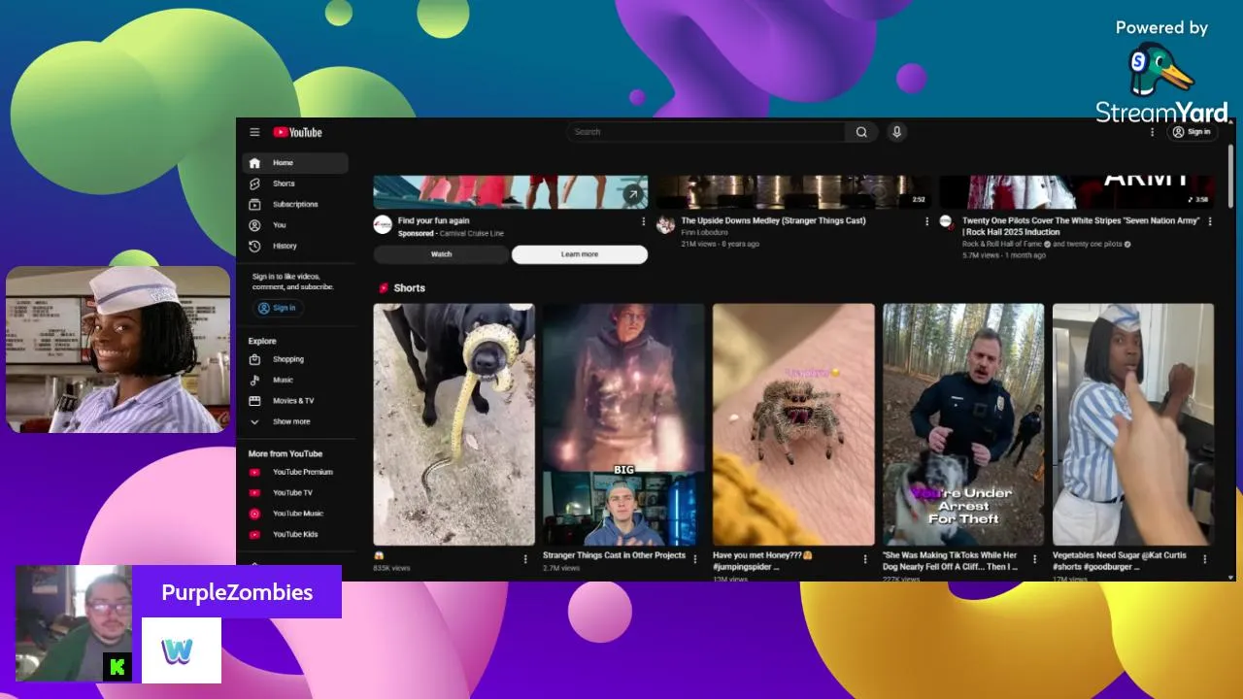Click the StreamYard duck logo
This screenshot has width=1243, height=699.
point(1161,70)
